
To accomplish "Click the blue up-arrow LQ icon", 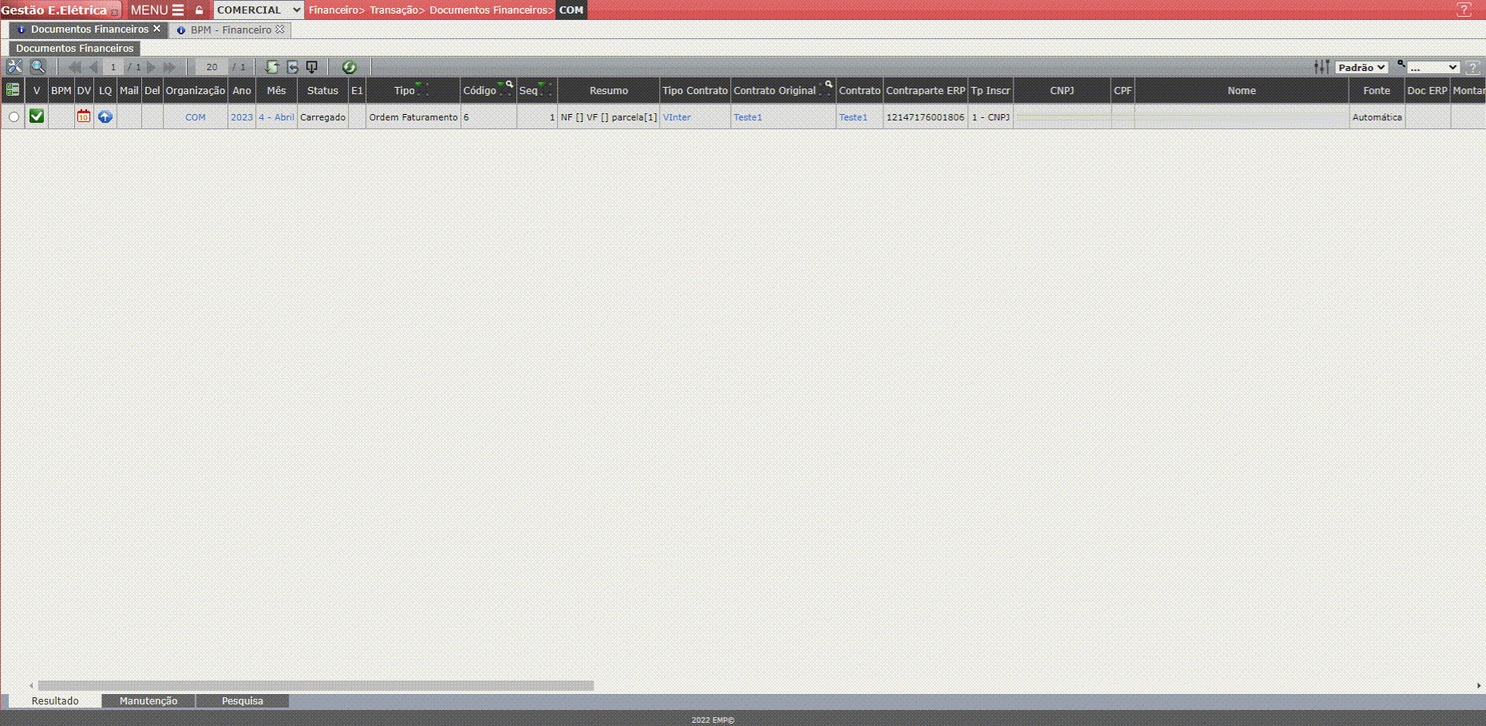I will click(x=105, y=116).
